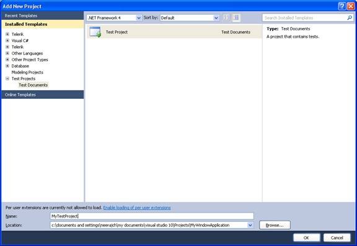This screenshot has height=246, width=357.
Task: Open the Location path dropdown arrow
Action: coord(250,225)
